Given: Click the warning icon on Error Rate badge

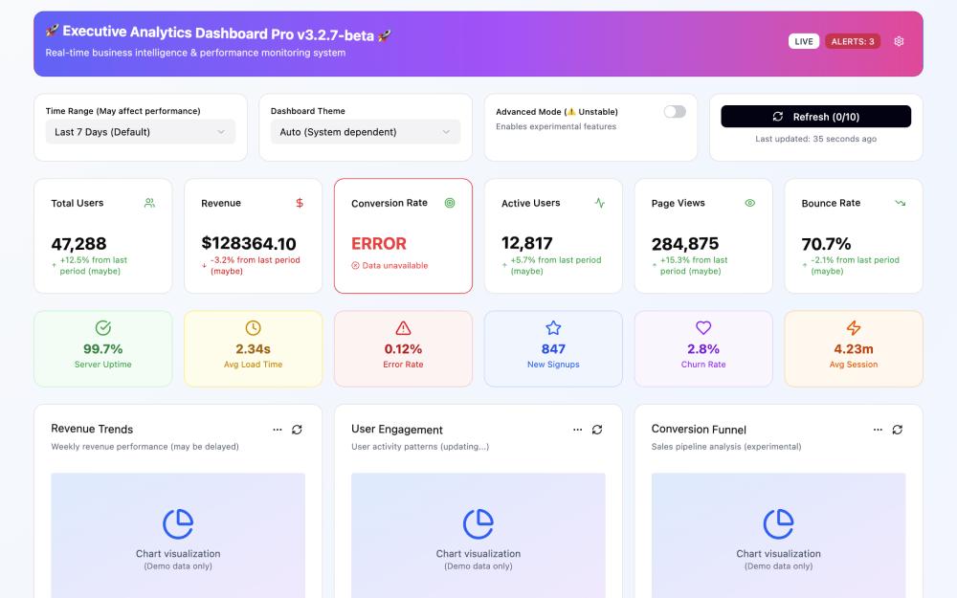Looking at the screenshot, I should pos(403,330).
